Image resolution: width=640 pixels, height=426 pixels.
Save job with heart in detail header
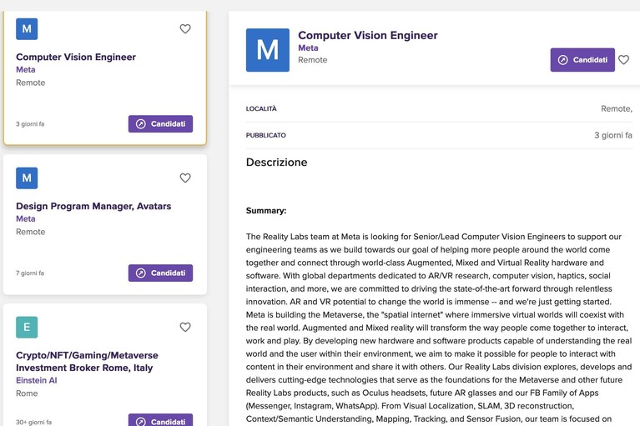point(623,60)
